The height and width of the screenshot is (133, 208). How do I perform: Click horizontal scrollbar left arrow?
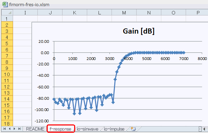pyautogui.click(x=205, y=129)
